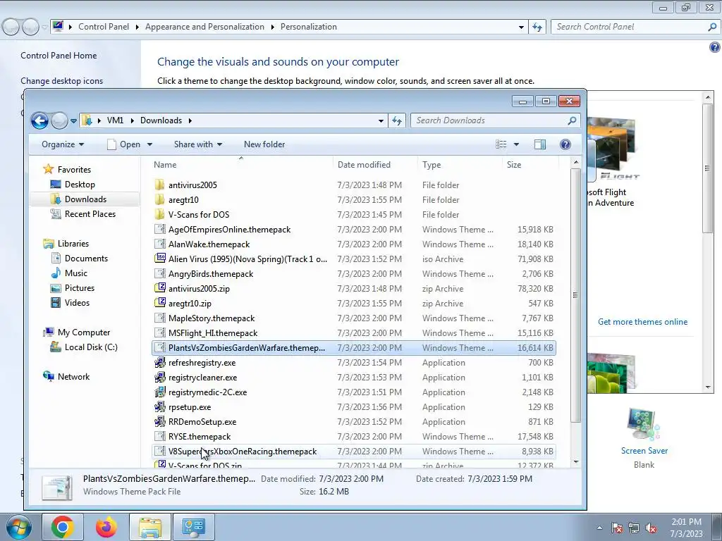Expand Control Panel address bar dropdown
Viewport: 722px width, 541px height.
coord(521,27)
